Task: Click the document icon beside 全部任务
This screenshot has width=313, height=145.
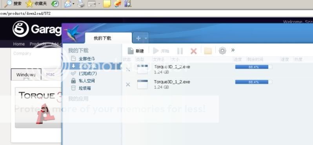Action: tap(73, 58)
